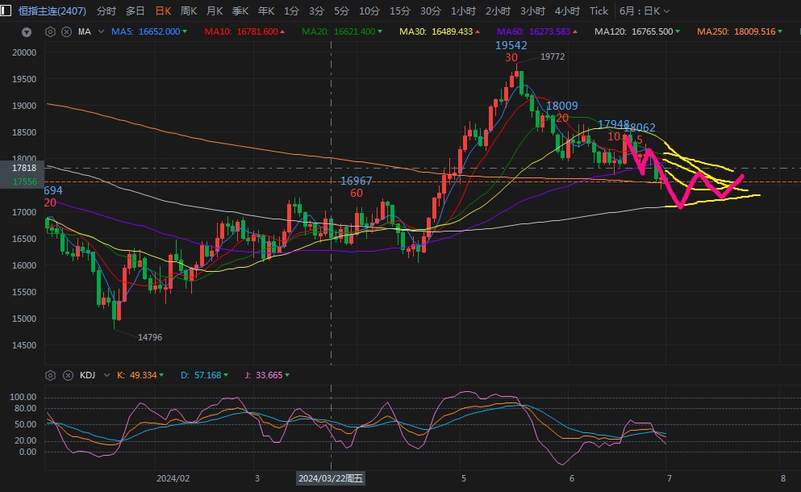Click the 2024/03/22 date marker on timeline

[331, 478]
